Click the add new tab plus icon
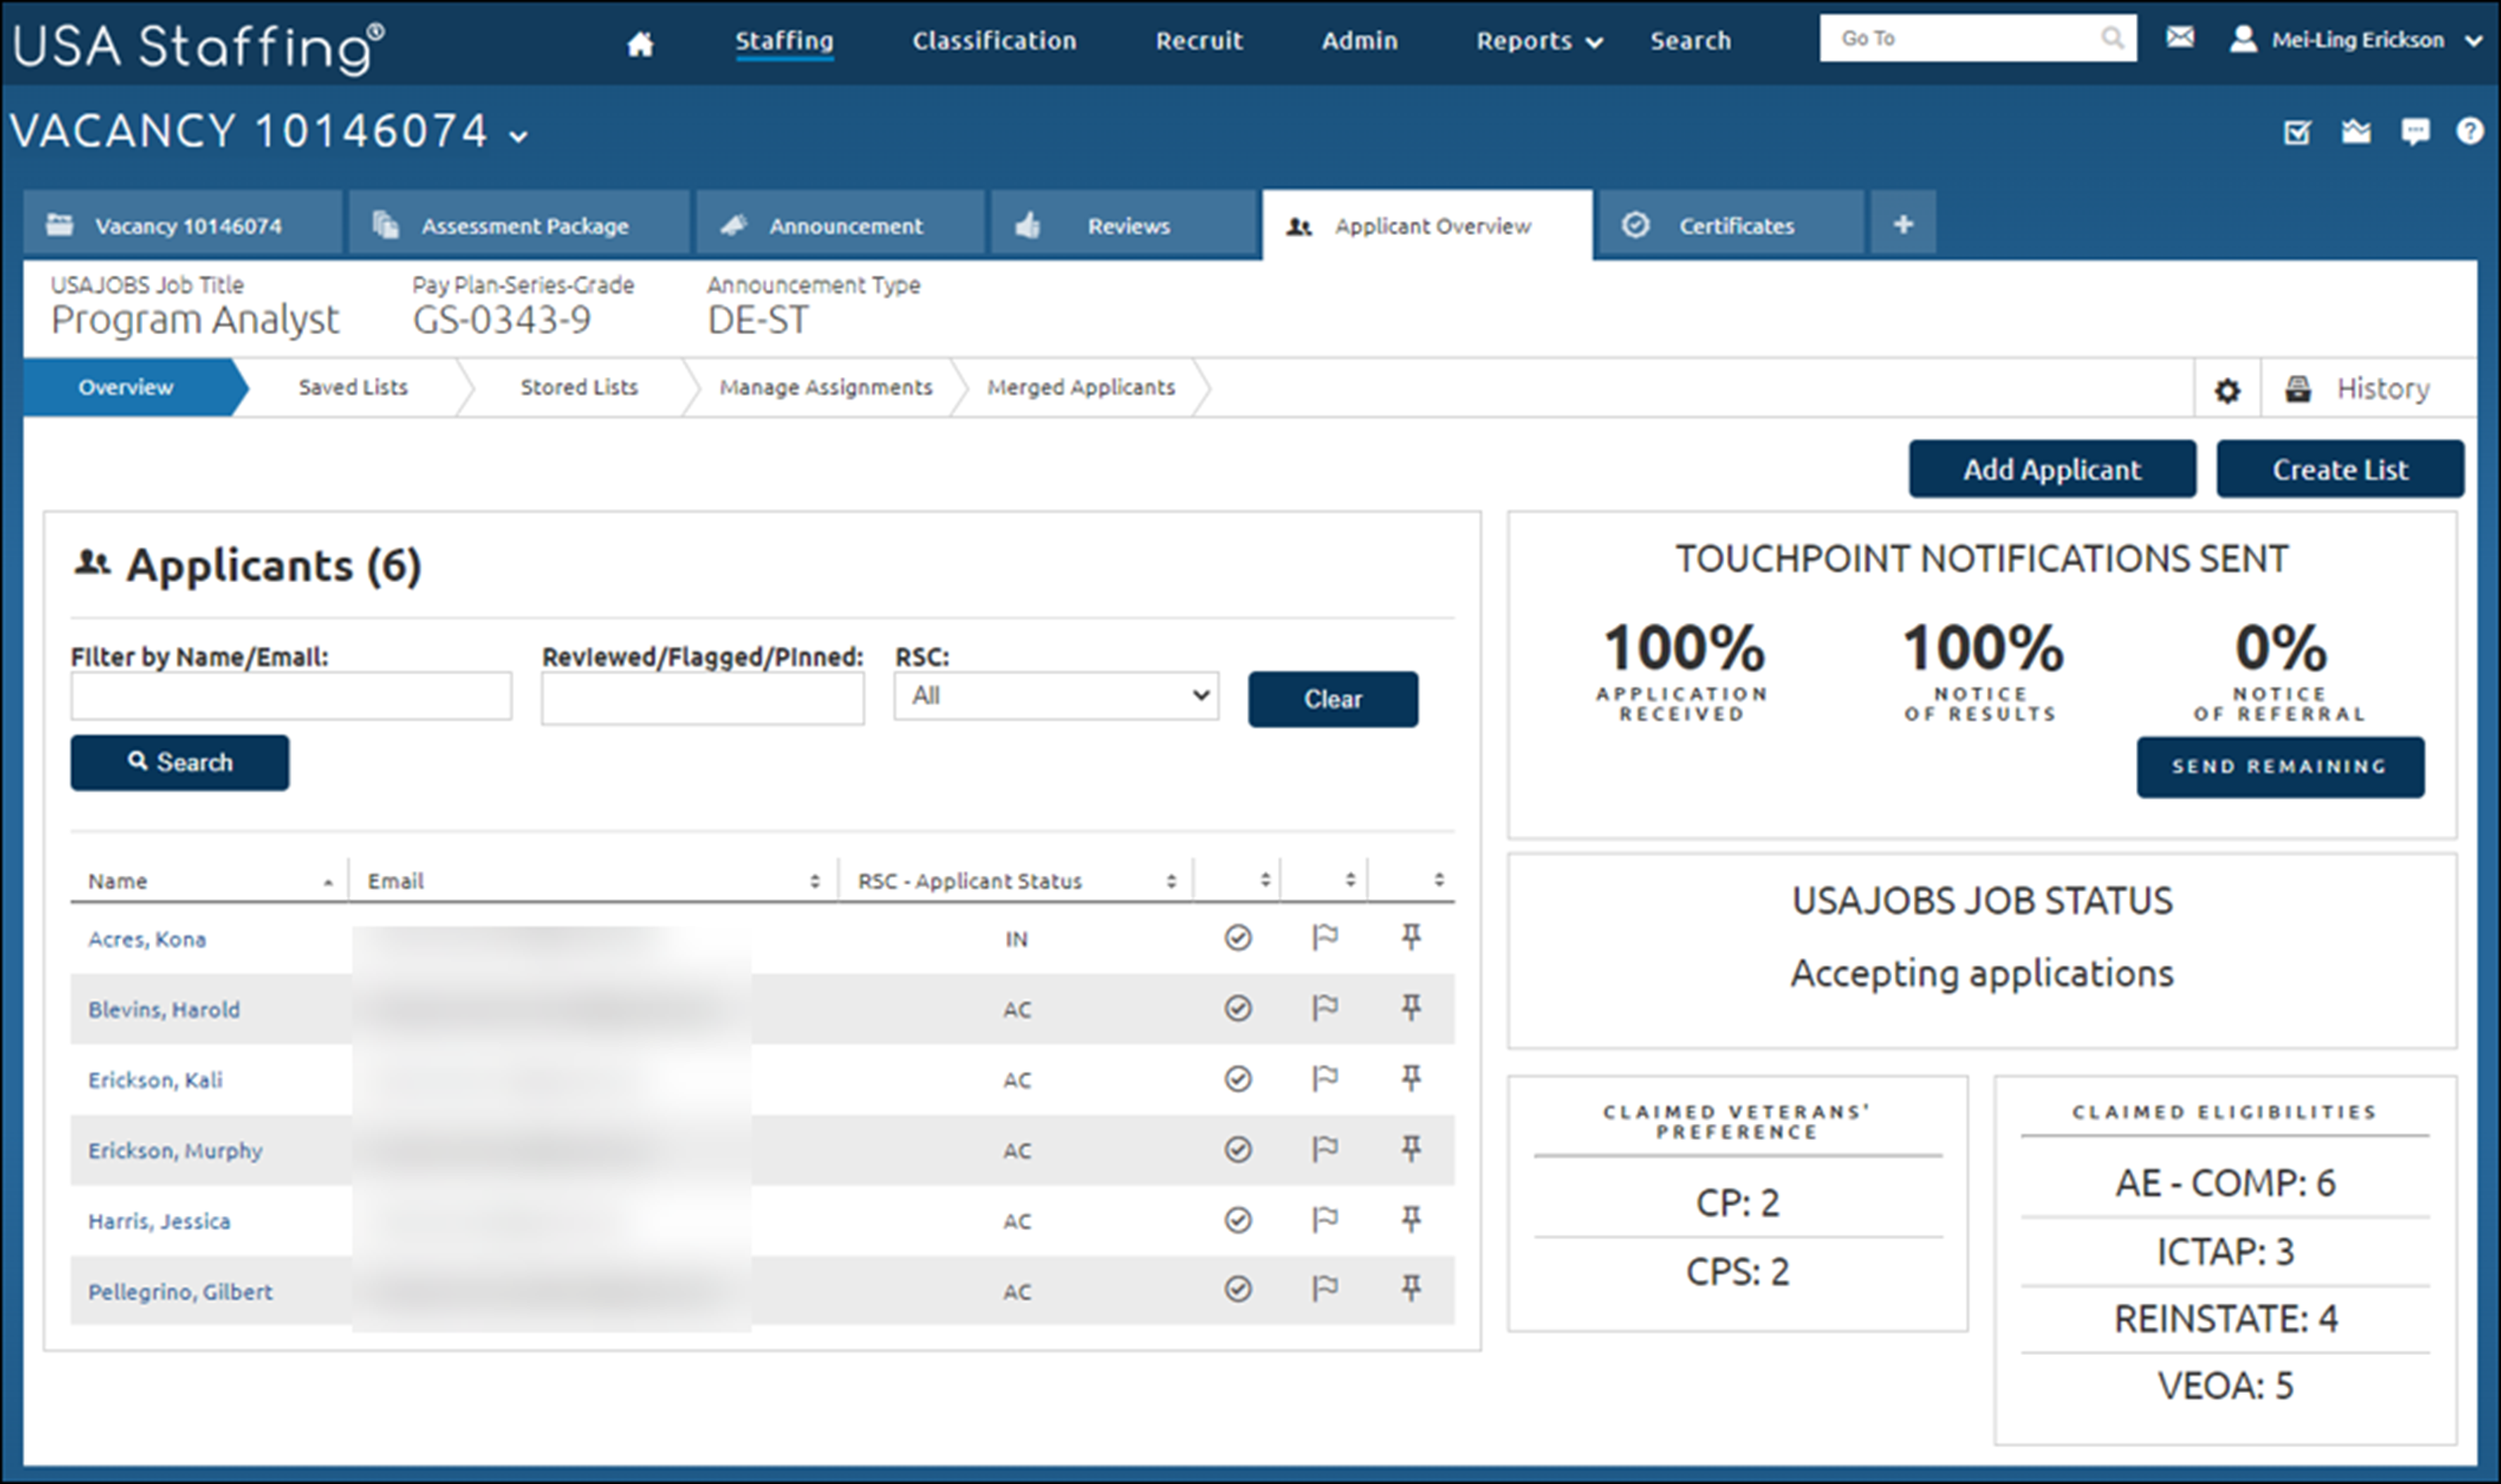Screen dimensions: 2501x1484 click(1903, 224)
